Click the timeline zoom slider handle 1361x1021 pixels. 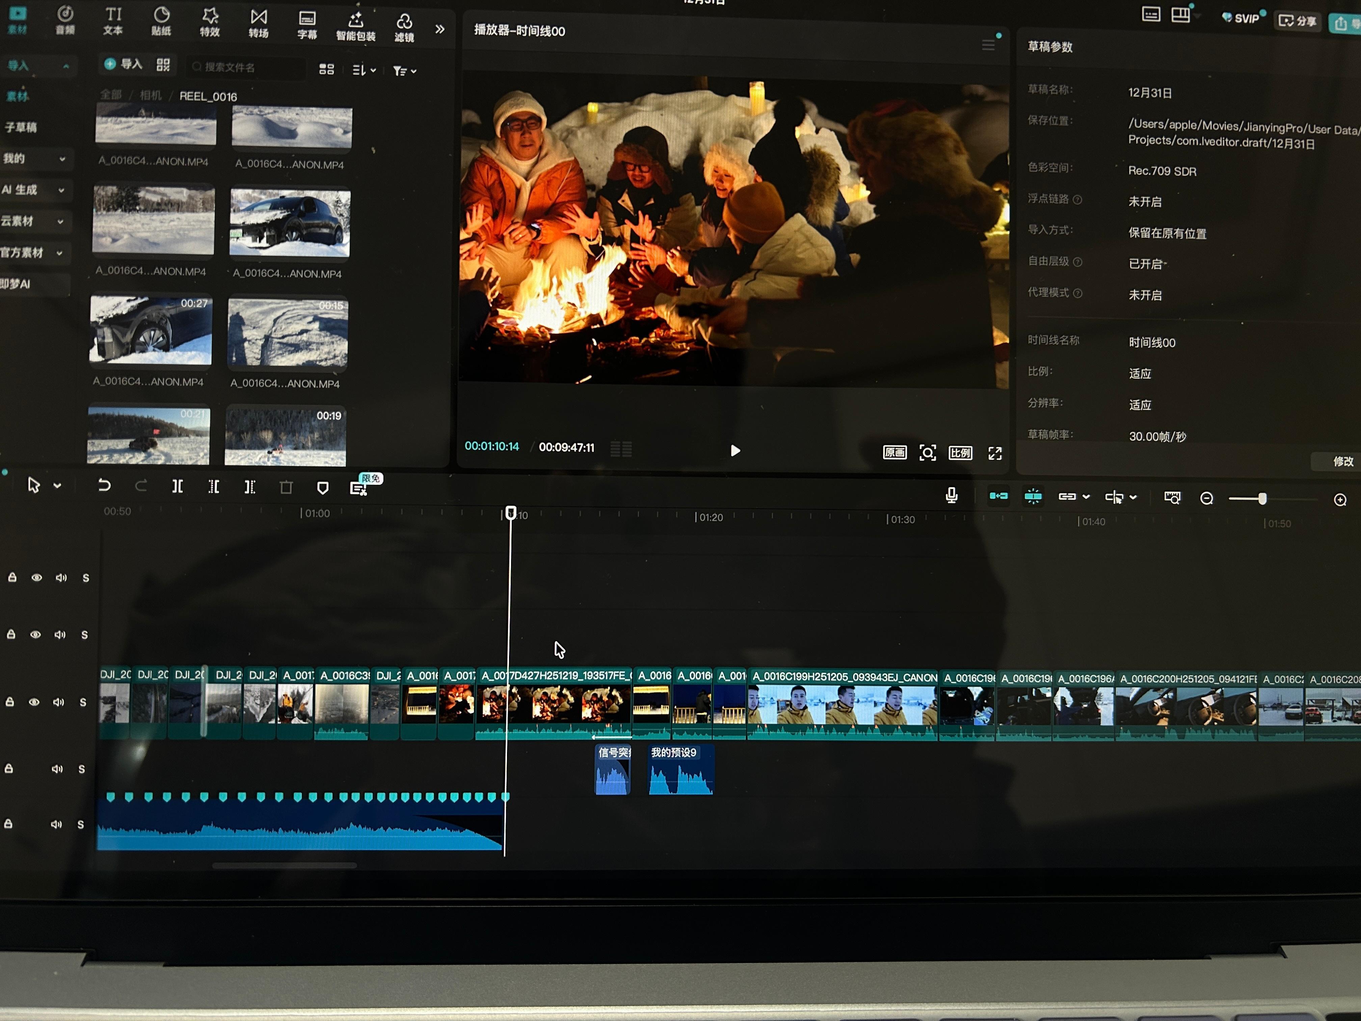tap(1262, 499)
